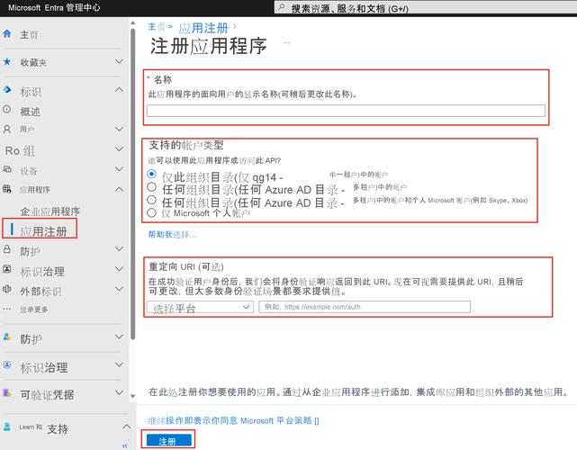
Task: Open the 选择平台 dropdown
Action: click(200, 307)
